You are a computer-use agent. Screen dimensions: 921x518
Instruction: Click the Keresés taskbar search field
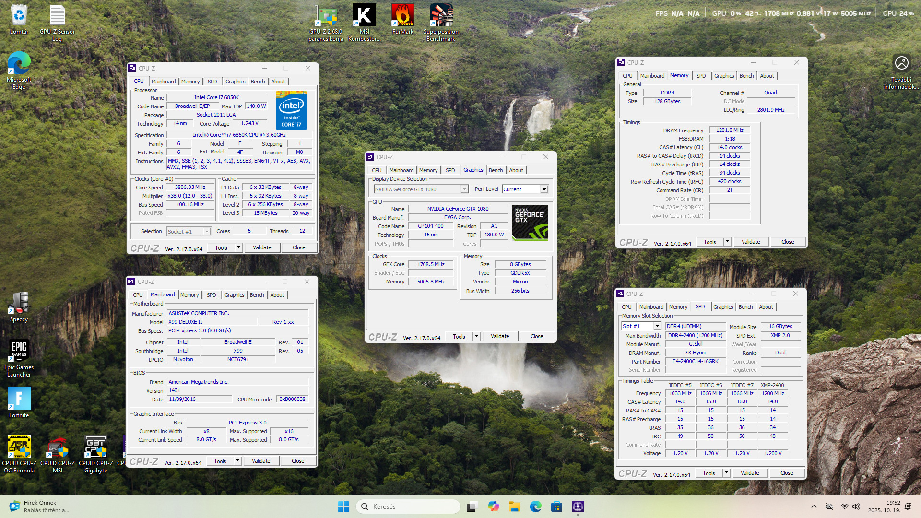coord(408,506)
